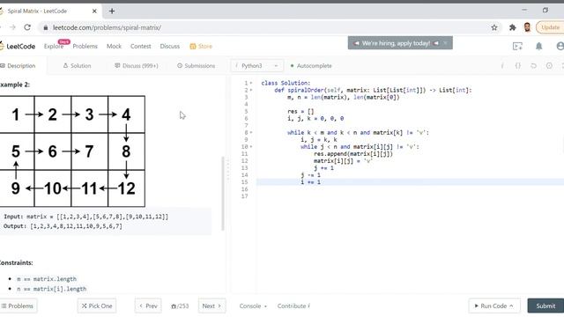Screen dimensions: 564x317
Task: Open the Contribute link
Action: tap(293, 306)
